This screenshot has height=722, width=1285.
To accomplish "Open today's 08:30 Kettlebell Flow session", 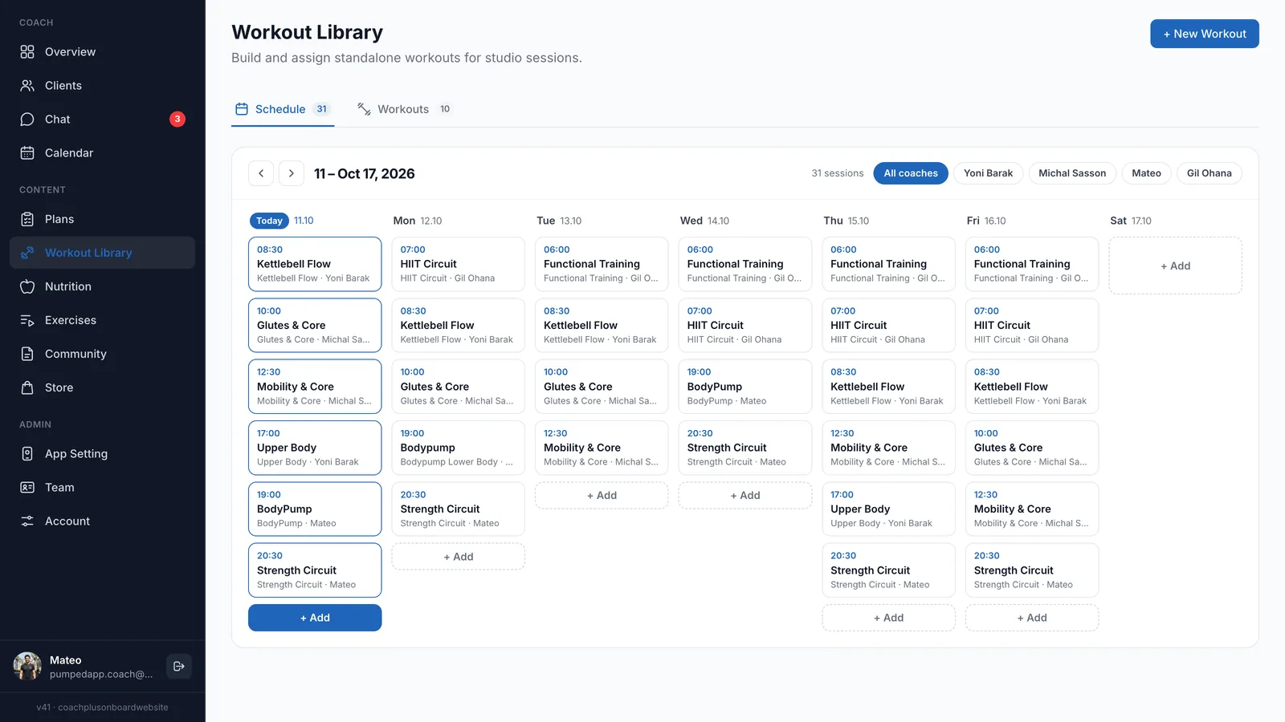I will tap(315, 264).
